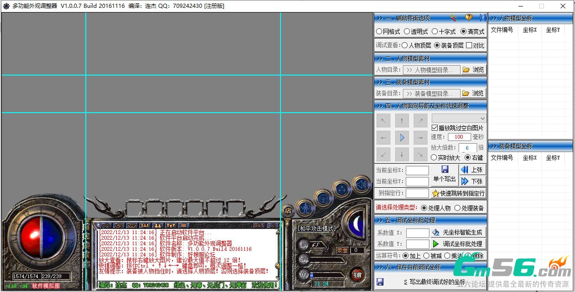Select 处理装备 process equipment radio
This screenshot has height=292, width=575.
[469, 208]
